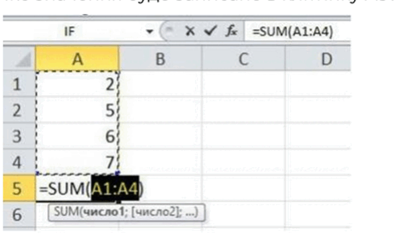Click cell A5 with =SUM formula

point(77,188)
